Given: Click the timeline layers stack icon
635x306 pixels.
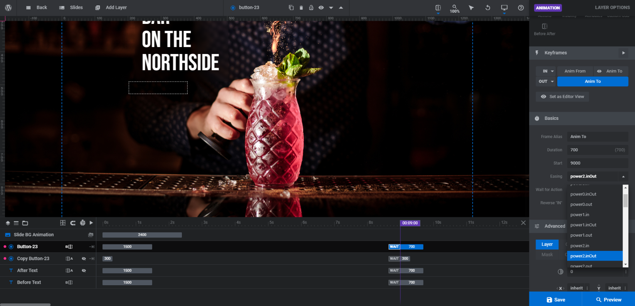Looking at the screenshot, I should [8, 223].
